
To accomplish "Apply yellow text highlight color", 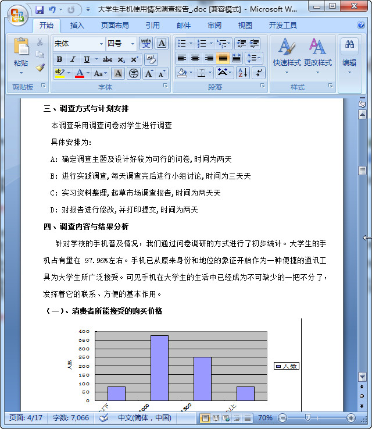I will (59, 73).
